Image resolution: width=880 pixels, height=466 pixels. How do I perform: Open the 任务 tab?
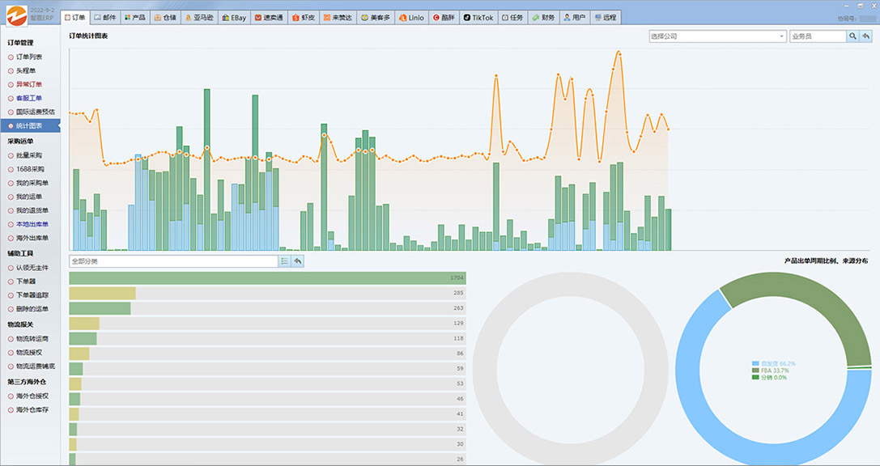click(x=512, y=18)
